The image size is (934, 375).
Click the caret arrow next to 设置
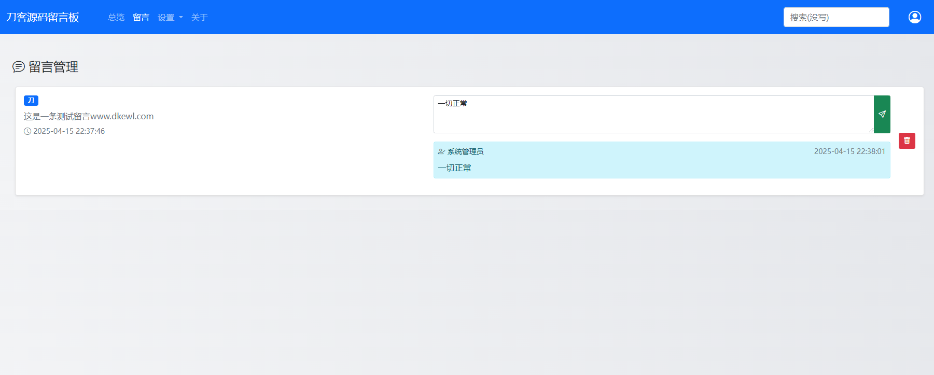(181, 18)
